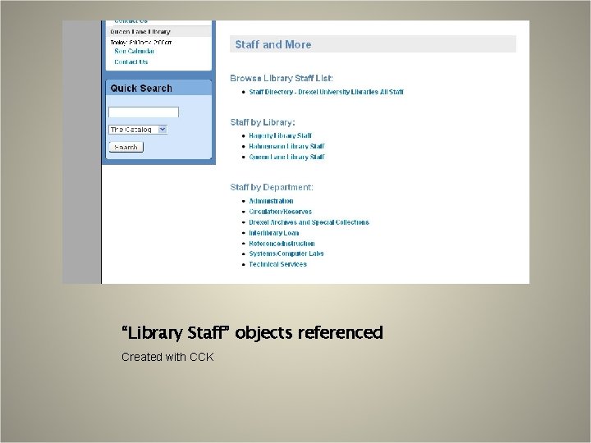Open Drexel Archives and Special Collections link
Viewport: 591px width, 443px height.
coord(309,222)
